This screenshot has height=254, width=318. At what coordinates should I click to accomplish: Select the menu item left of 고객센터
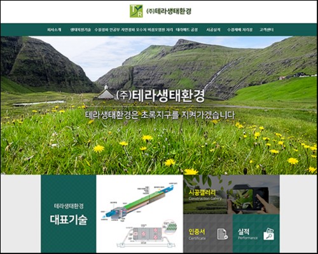(240, 30)
